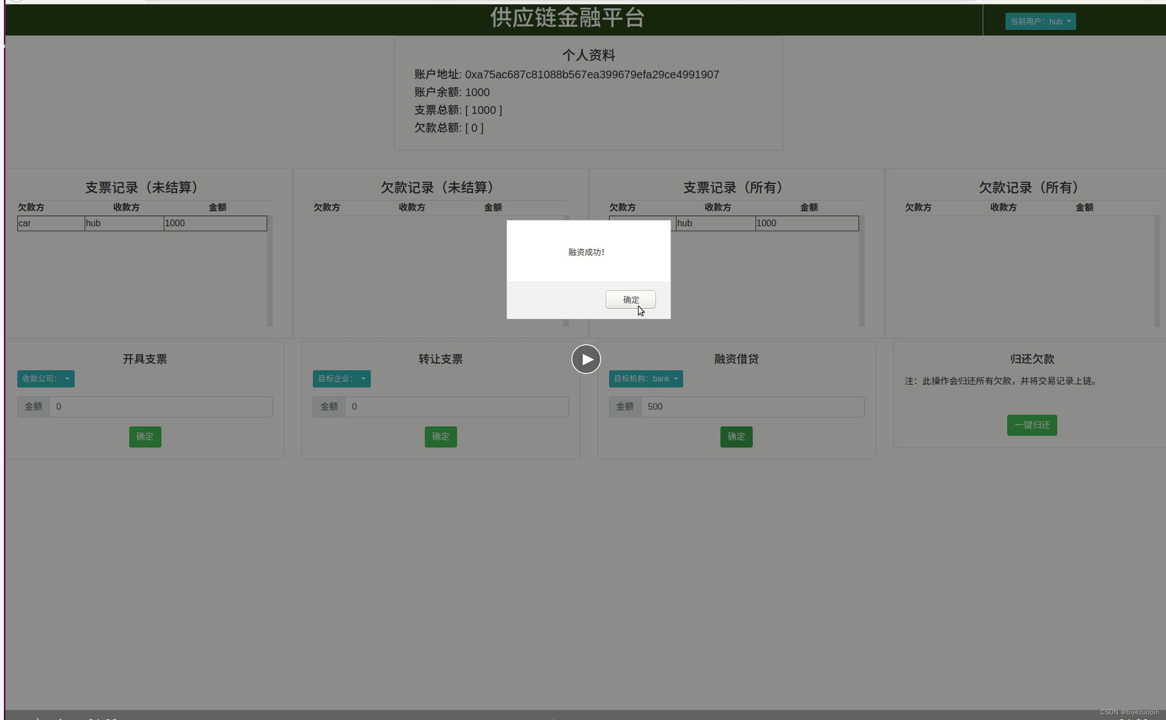This screenshot has width=1166, height=720.
Task: Click 确定 to submit 融资借贷
Action: pyautogui.click(x=736, y=437)
